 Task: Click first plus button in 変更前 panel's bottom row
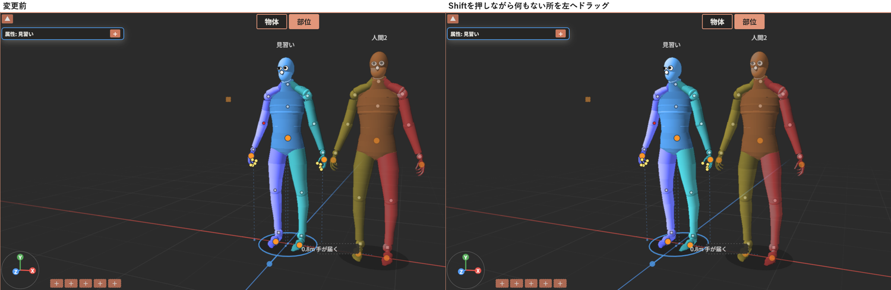point(56,283)
